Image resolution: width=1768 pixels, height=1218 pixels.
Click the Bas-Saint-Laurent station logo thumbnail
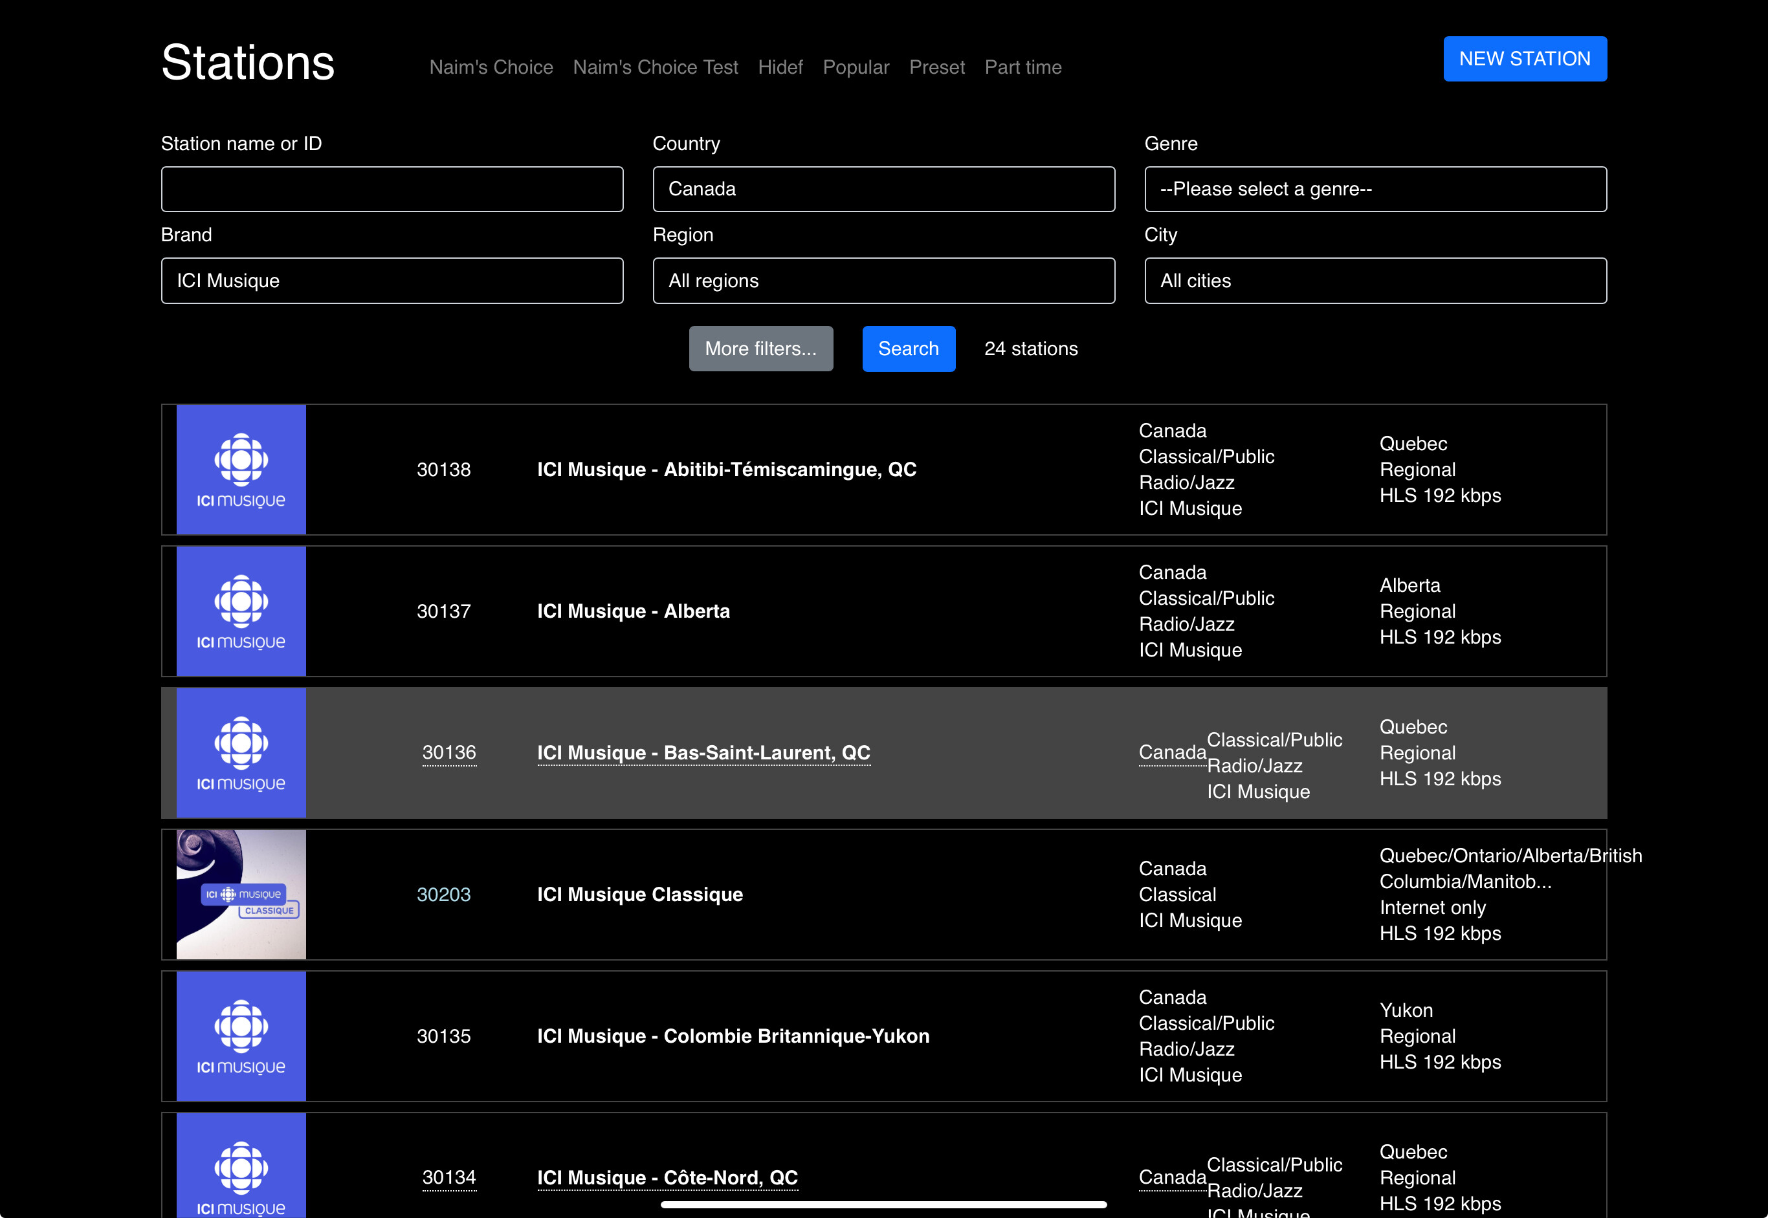coord(241,753)
